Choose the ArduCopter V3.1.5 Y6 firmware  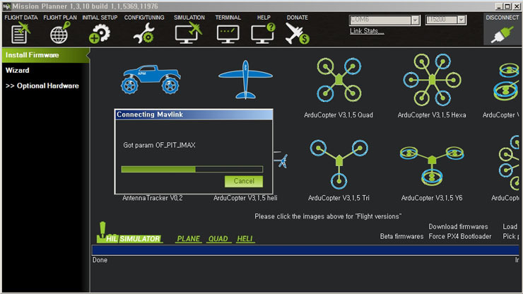pos(432,165)
